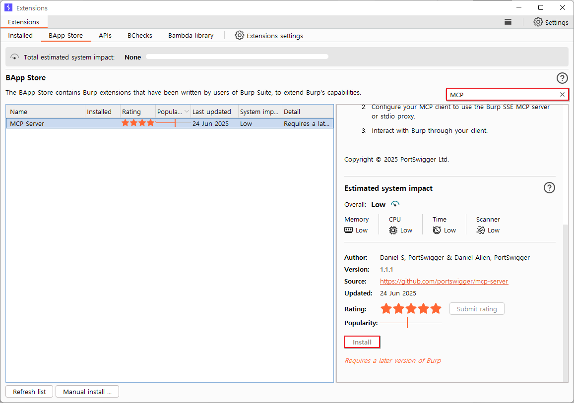Click the 24 Jun 2025 table cell

(x=214, y=123)
